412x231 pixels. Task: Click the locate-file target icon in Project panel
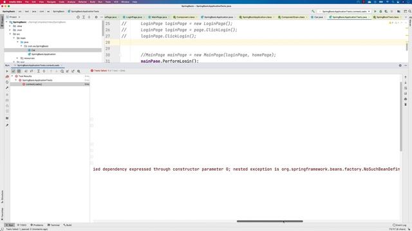point(78,17)
